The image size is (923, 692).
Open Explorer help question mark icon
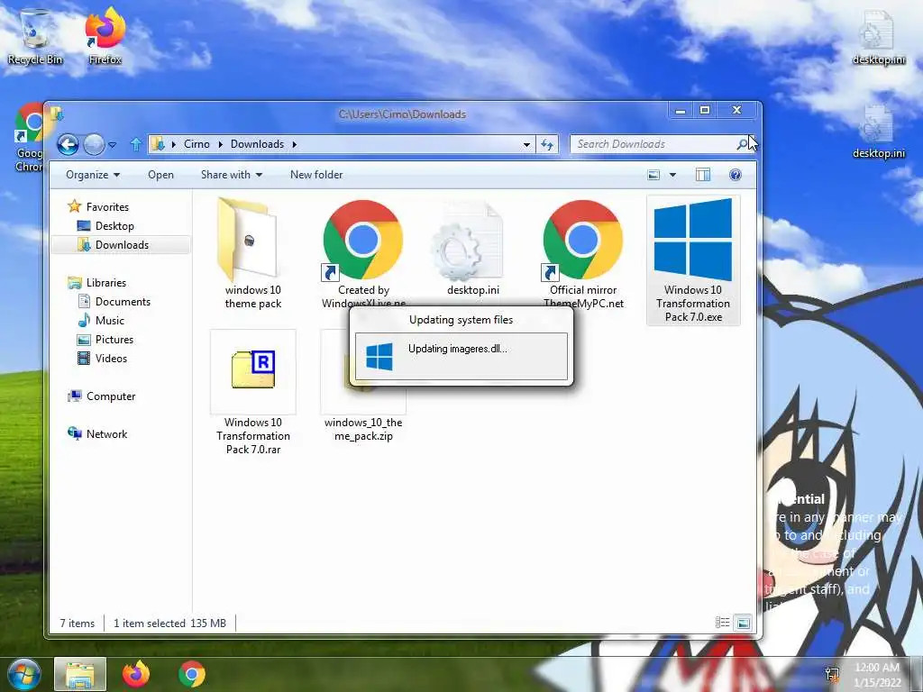[736, 175]
